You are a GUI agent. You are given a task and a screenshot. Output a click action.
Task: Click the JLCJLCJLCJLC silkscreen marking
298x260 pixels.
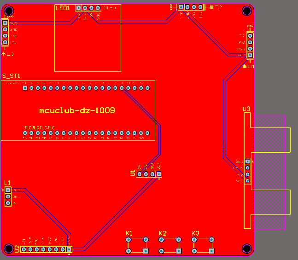pos(40,127)
